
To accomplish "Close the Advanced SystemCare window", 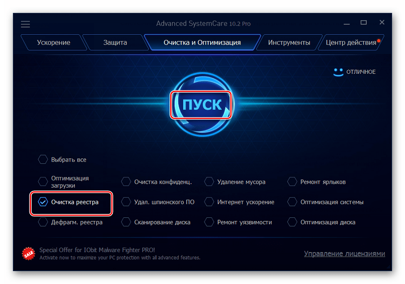I will [x=382, y=23].
